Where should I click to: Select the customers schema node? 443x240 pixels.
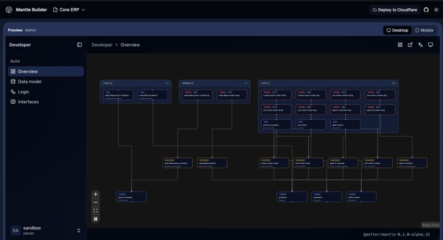tap(326, 197)
